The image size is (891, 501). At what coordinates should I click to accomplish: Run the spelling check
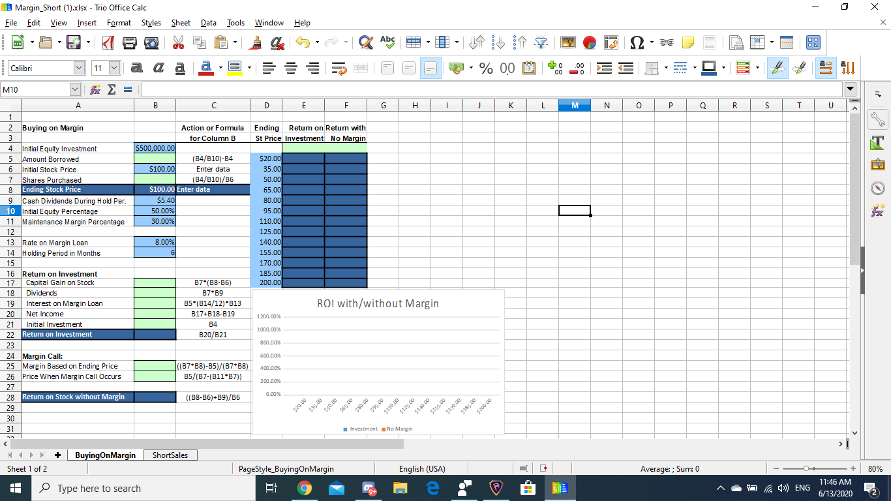(387, 42)
